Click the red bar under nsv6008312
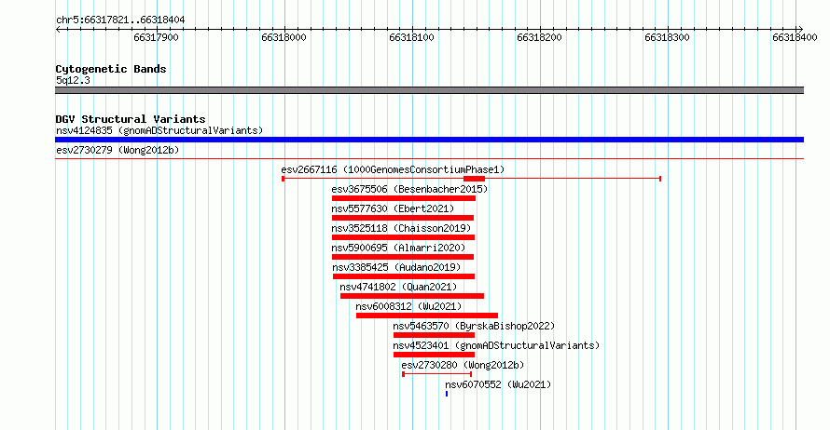 pos(427,316)
